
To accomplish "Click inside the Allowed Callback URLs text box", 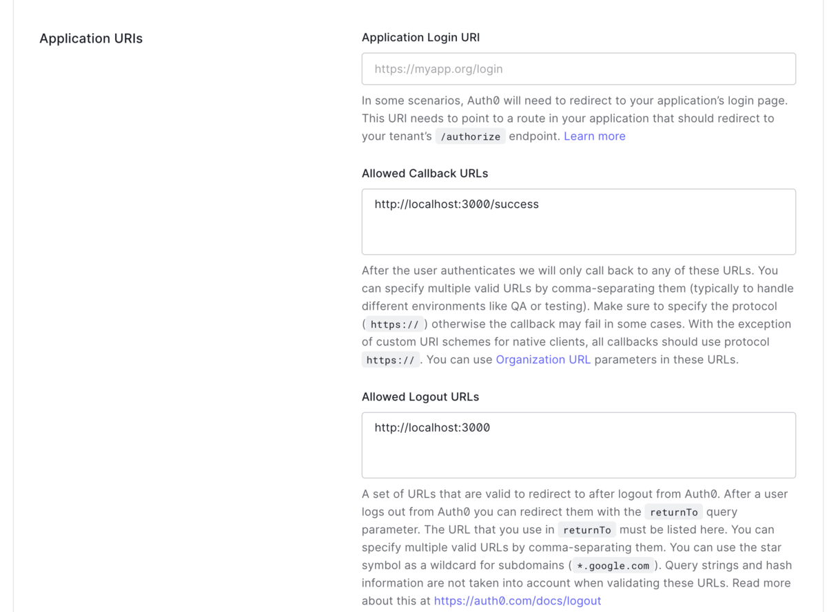I will click(578, 222).
